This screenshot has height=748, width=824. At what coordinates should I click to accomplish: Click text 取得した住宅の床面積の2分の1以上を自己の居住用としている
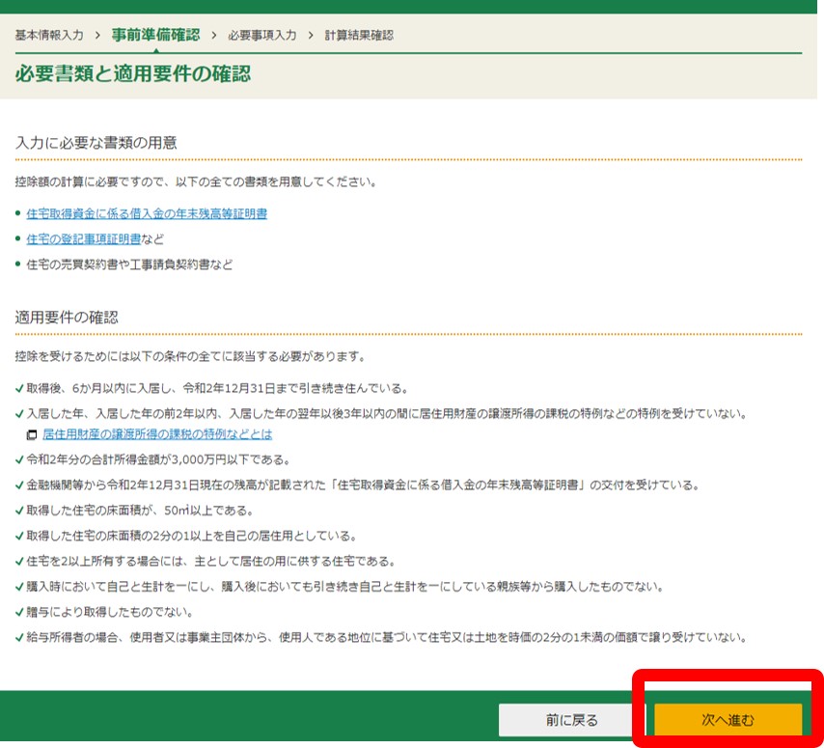point(192,536)
